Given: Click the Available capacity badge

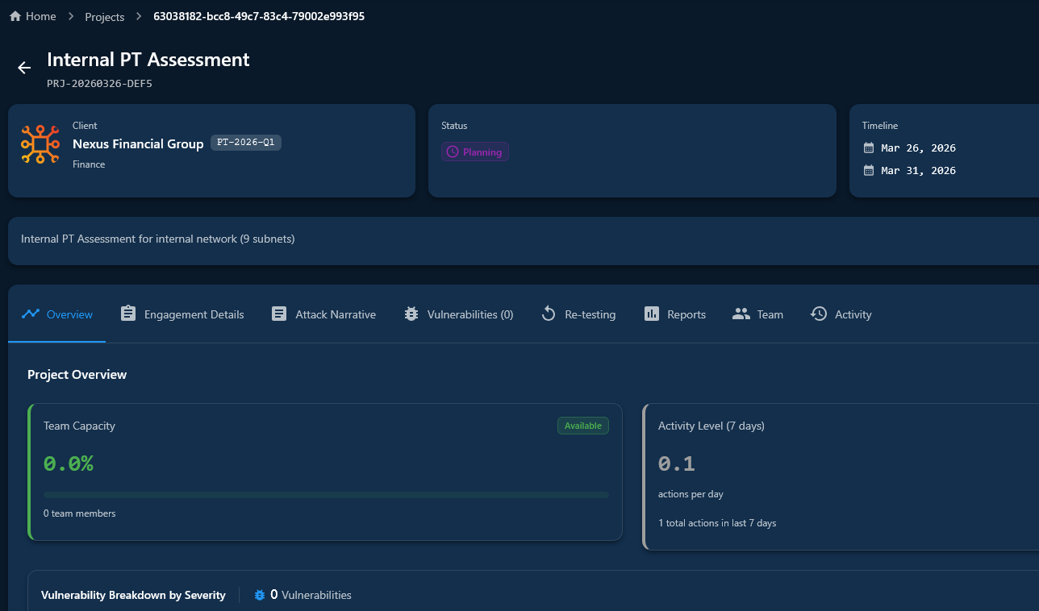Looking at the screenshot, I should click(x=583, y=426).
